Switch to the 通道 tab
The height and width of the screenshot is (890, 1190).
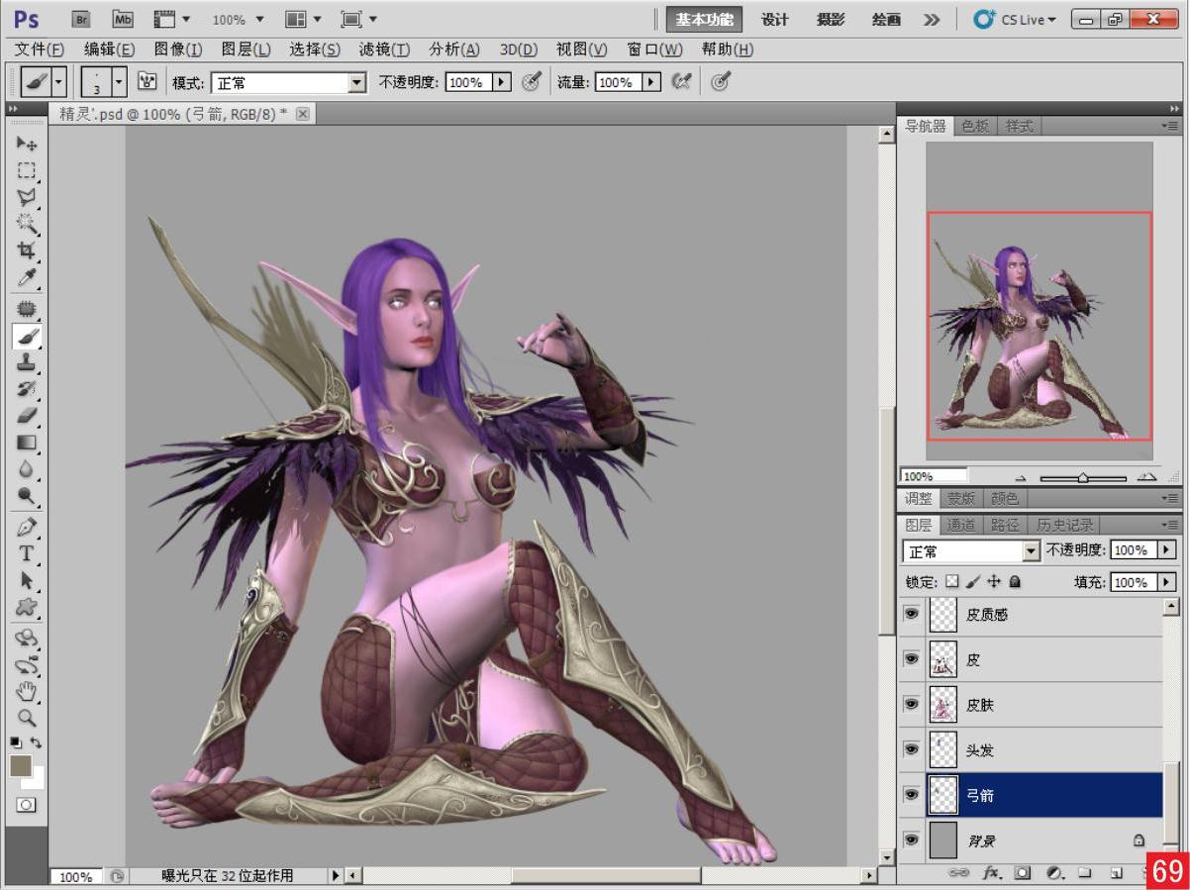point(960,525)
